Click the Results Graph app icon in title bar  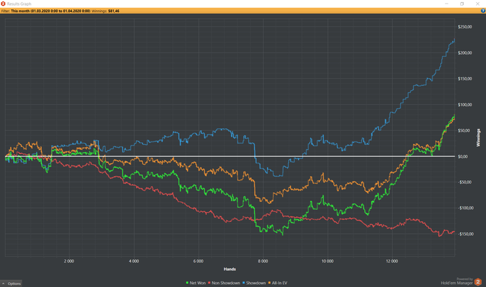tap(3, 3)
